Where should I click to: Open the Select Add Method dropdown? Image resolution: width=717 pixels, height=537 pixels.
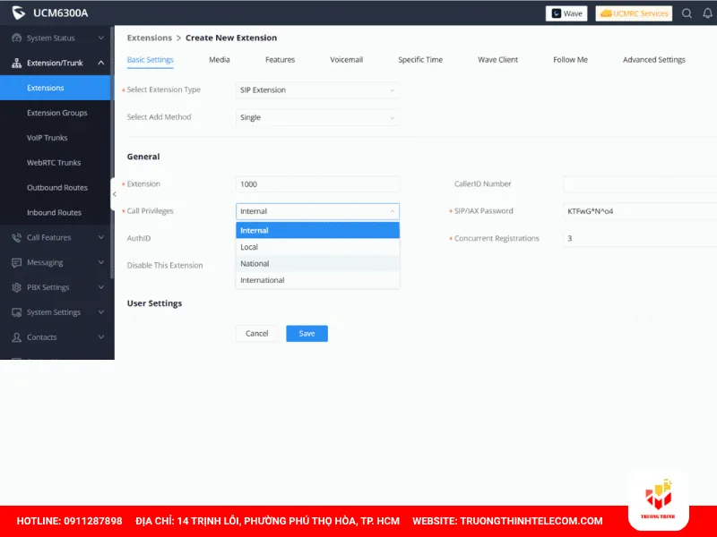(x=317, y=117)
